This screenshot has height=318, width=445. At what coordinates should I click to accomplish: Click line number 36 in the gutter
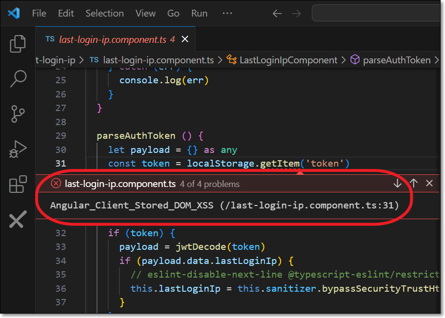coord(61,289)
